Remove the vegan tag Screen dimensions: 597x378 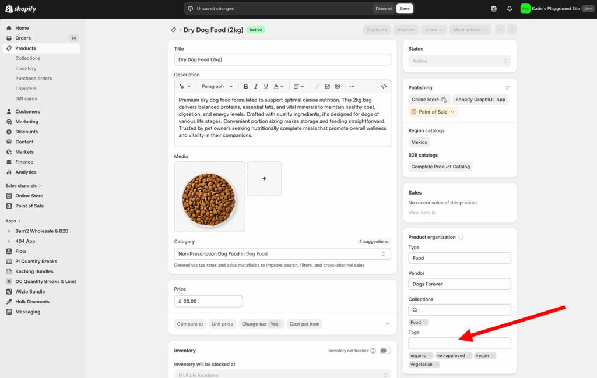pyautogui.click(x=492, y=355)
